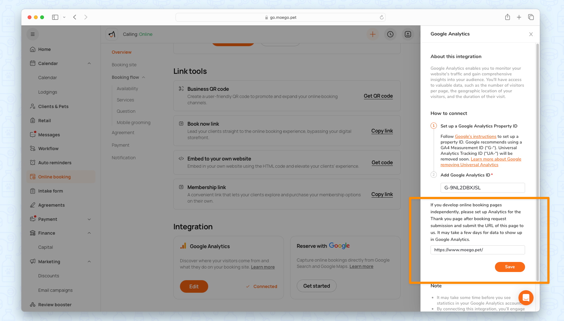Click the Agreements pen icon
This screenshot has width=564, height=321.
(32, 205)
